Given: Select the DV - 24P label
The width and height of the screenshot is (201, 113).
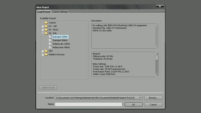Looking at the screenshot, I should (53, 26).
